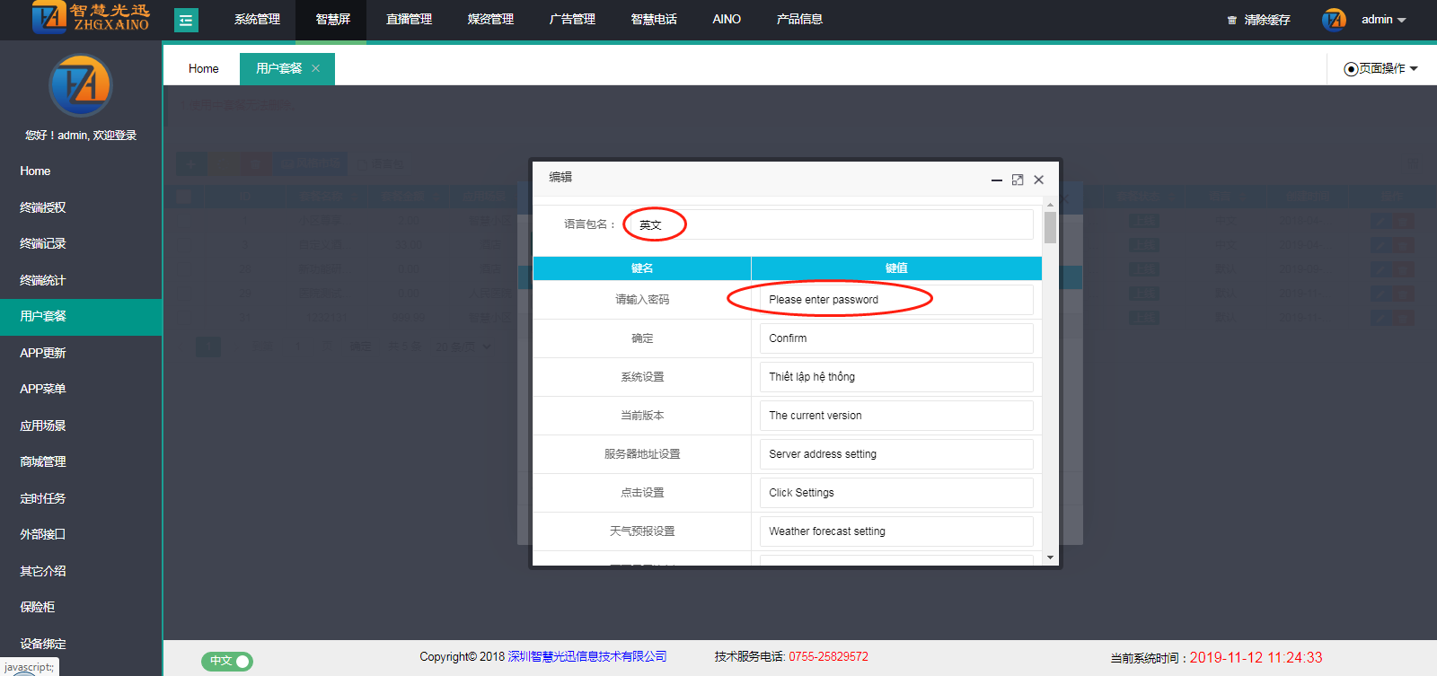Click the admin avatar icon in the top bar
The width and height of the screenshot is (1437, 676).
point(1334,20)
